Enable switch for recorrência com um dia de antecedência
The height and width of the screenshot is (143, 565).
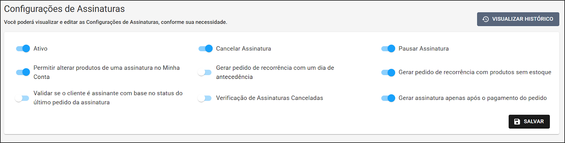tap(204, 72)
